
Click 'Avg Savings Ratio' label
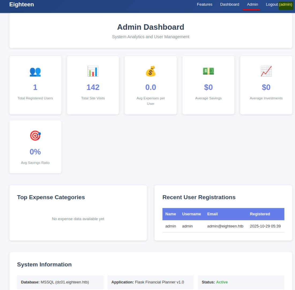point(35,163)
